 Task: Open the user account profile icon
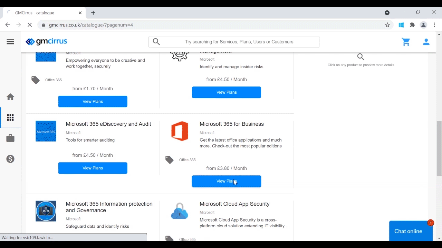(x=426, y=42)
